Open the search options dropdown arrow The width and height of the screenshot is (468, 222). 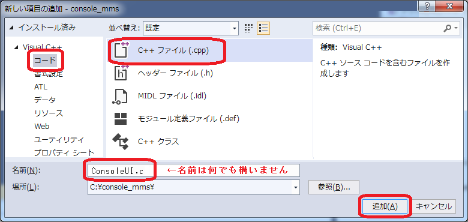[456, 28]
